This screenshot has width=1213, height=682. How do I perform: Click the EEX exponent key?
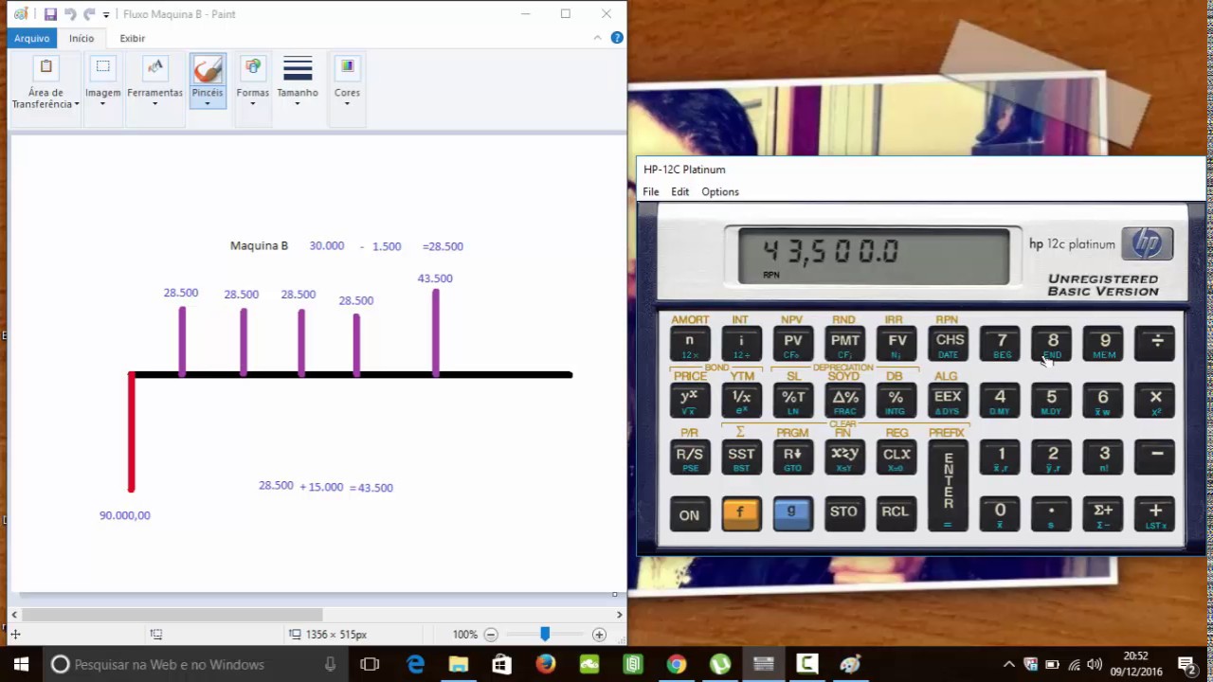[949, 402]
